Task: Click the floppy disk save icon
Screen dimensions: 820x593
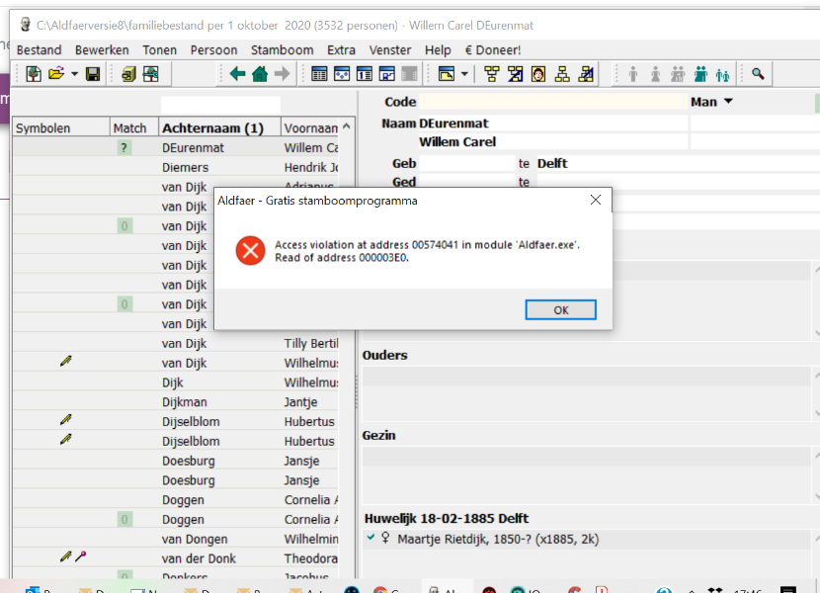Action: (93, 74)
